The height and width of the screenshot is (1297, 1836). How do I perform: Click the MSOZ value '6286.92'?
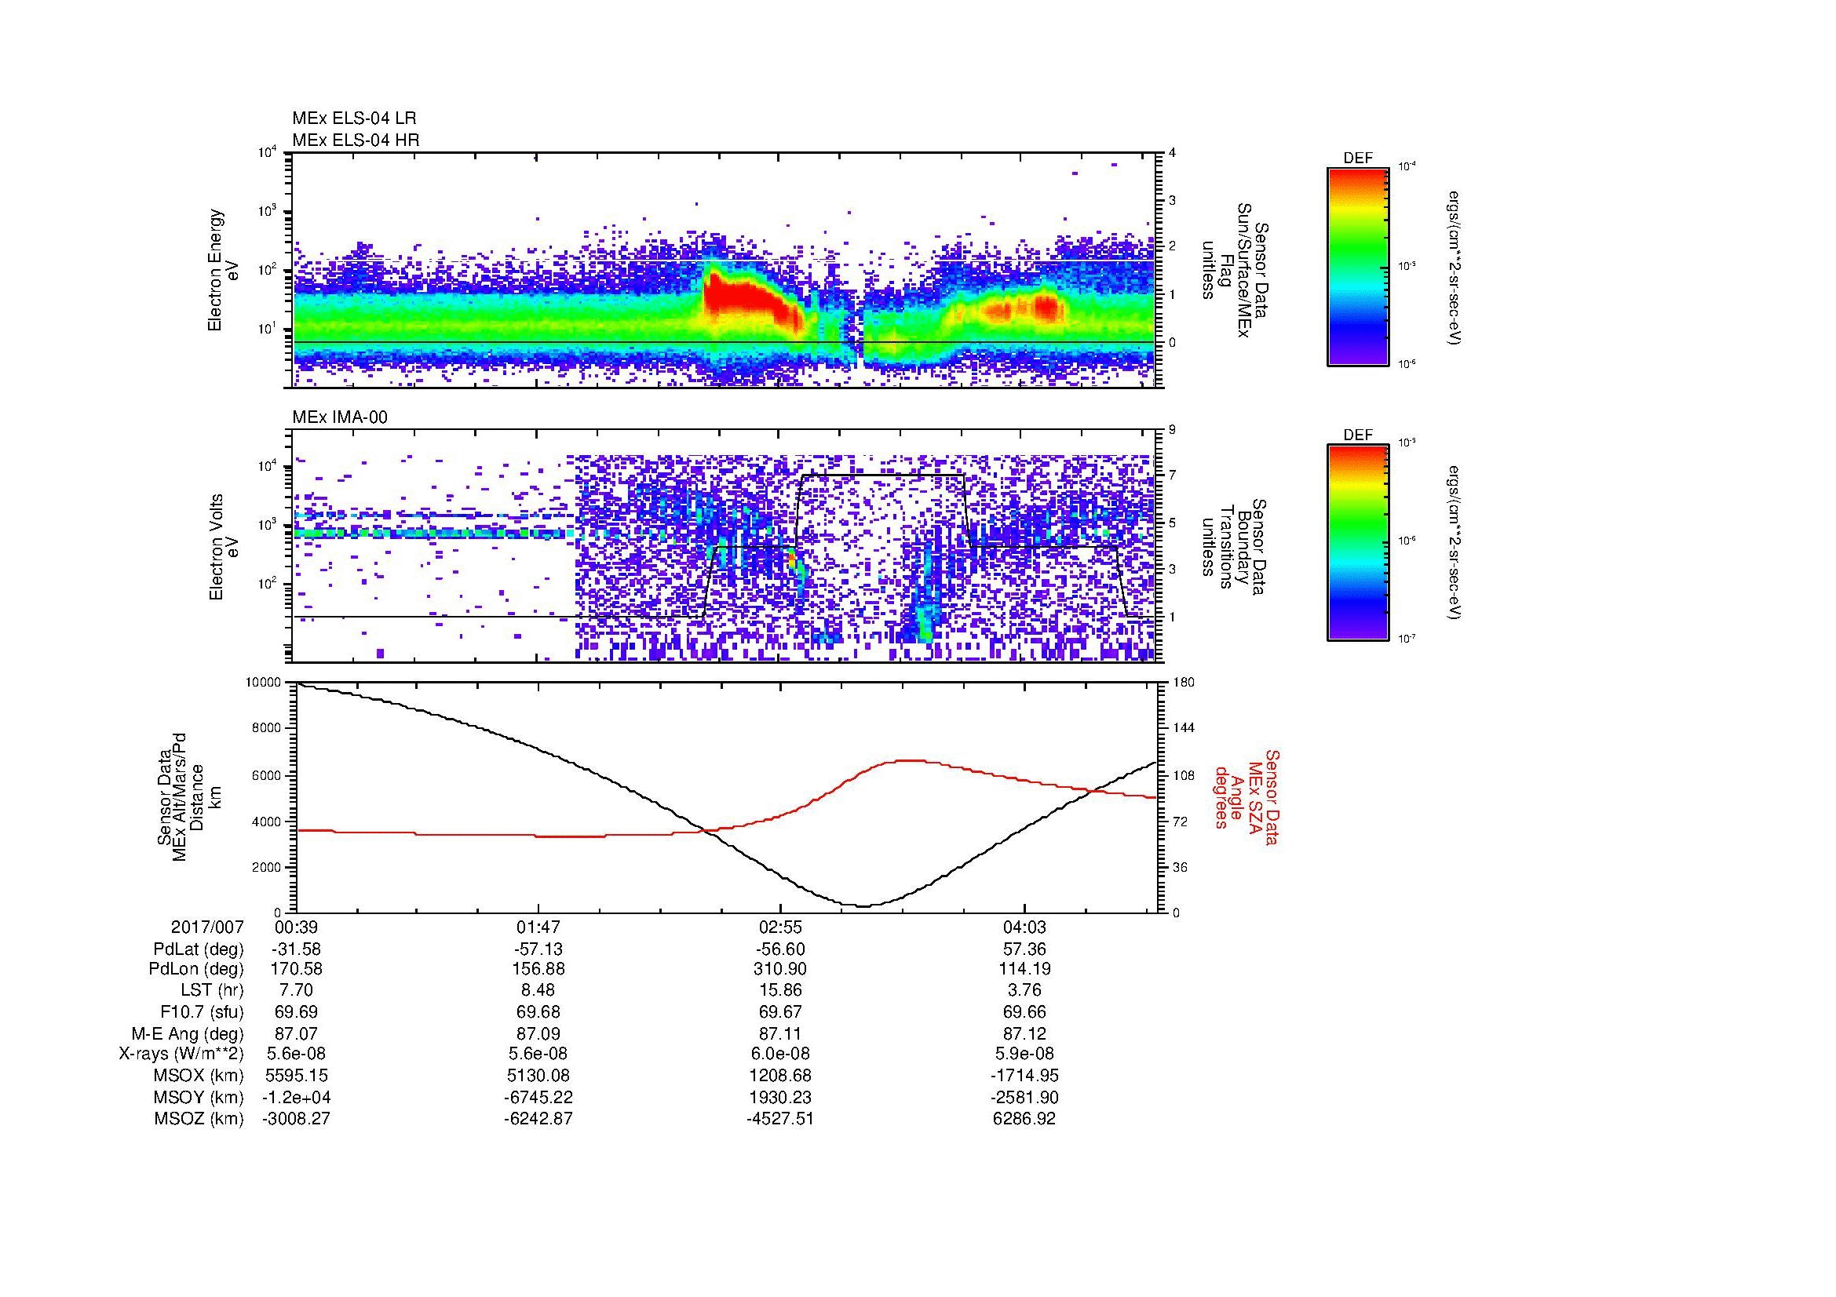(1024, 1119)
